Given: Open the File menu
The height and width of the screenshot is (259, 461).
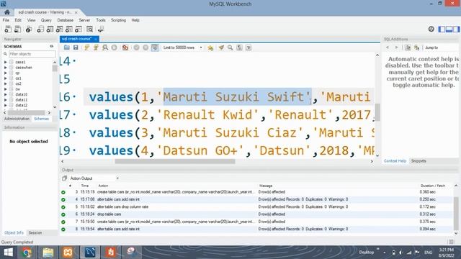Looking at the screenshot, I should [x=6, y=20].
